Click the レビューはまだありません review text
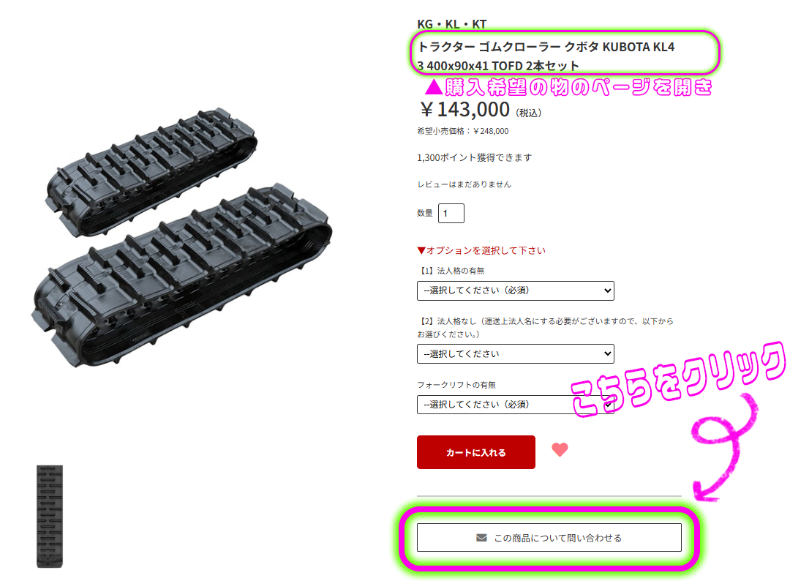Screen dimensions: 790x581 click(464, 184)
